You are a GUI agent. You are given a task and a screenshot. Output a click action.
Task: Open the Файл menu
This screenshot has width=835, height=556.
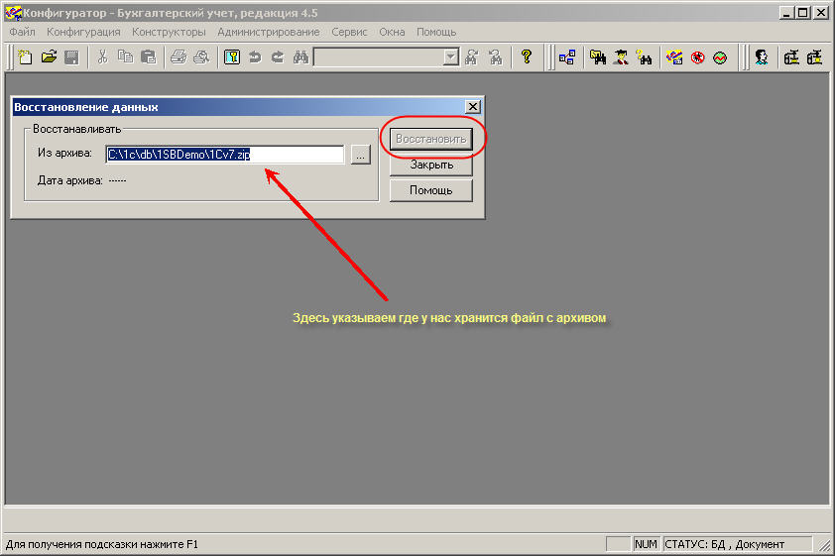click(x=22, y=32)
